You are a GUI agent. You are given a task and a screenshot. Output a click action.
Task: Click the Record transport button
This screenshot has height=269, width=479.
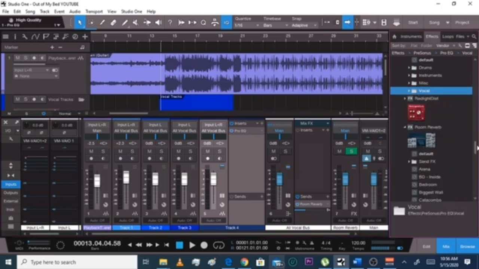click(x=204, y=245)
